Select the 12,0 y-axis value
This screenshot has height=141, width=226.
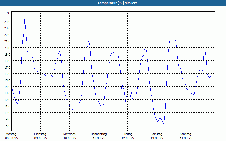pos(7,100)
